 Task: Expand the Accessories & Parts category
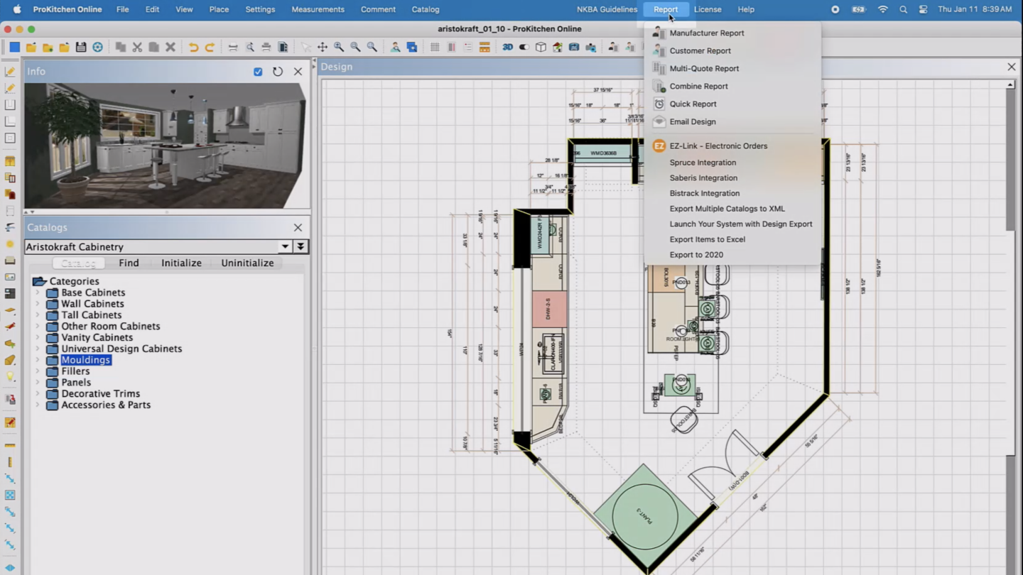point(38,405)
